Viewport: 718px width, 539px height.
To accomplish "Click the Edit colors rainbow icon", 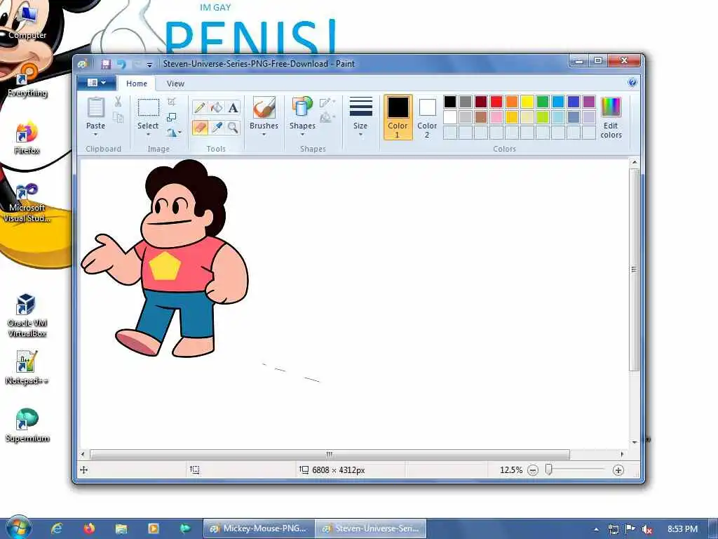I will pos(611,107).
